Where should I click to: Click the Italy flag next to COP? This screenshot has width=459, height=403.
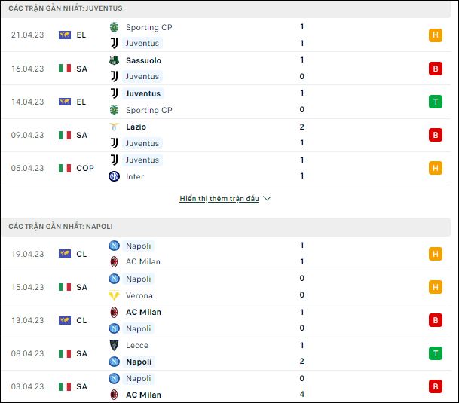65,168
